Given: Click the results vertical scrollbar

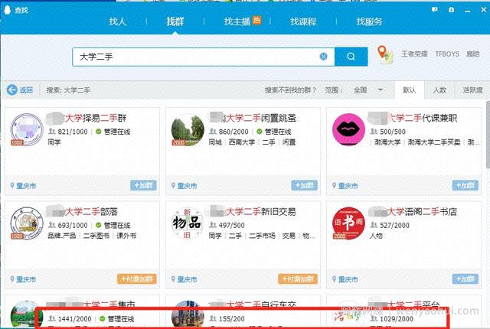Looking at the screenshot, I should point(488,134).
